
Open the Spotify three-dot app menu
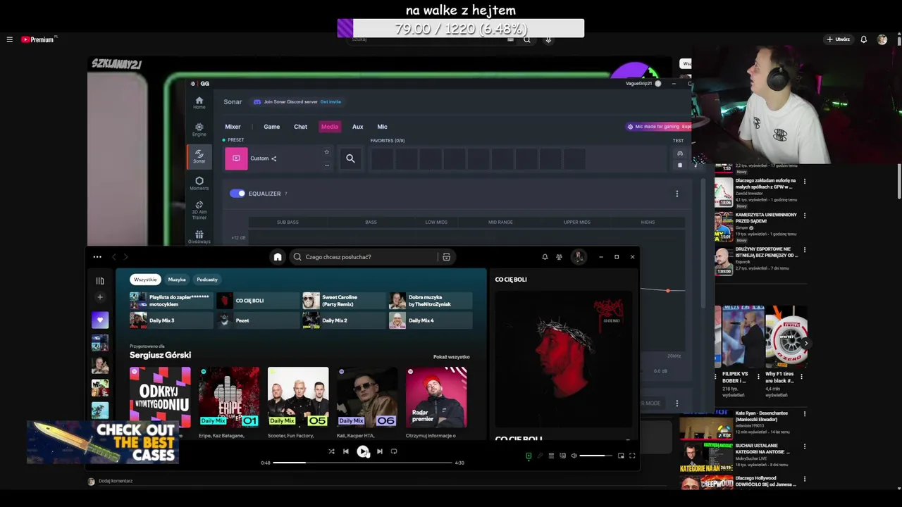tap(97, 257)
